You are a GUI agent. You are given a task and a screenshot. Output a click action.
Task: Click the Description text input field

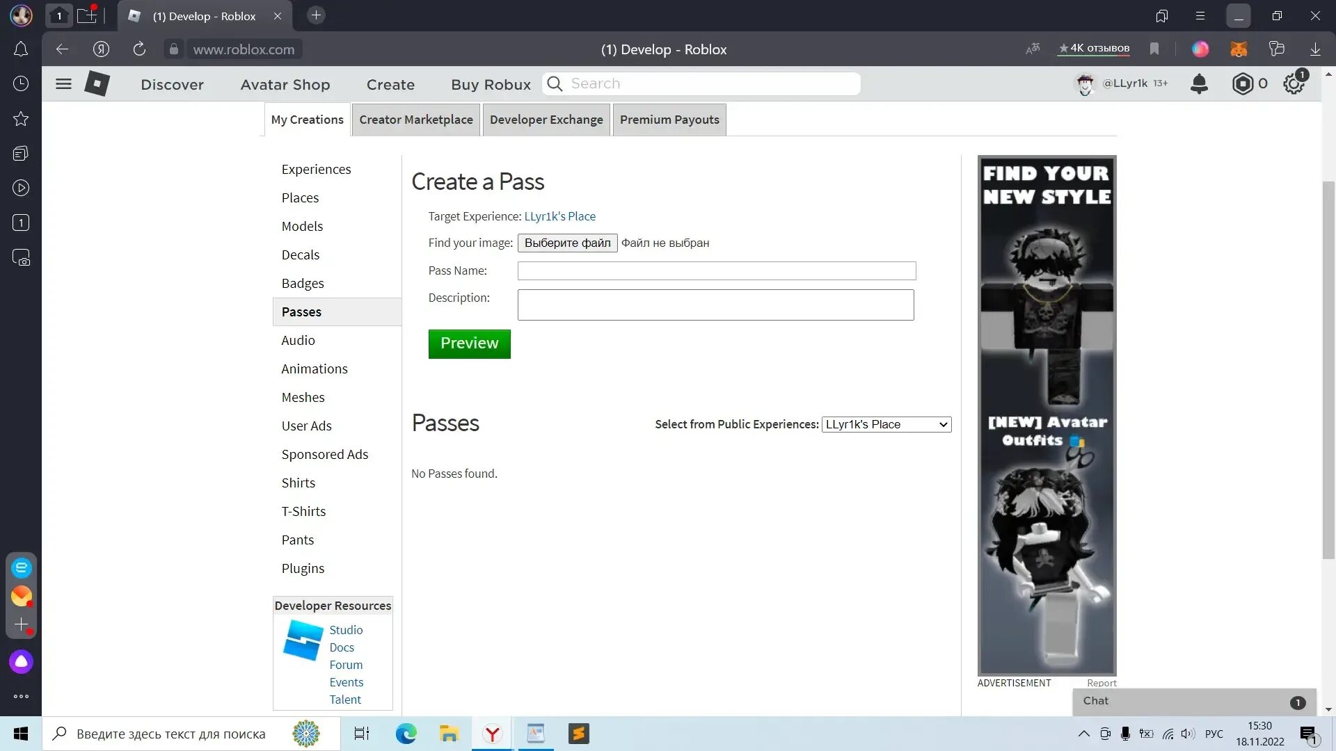coord(716,305)
